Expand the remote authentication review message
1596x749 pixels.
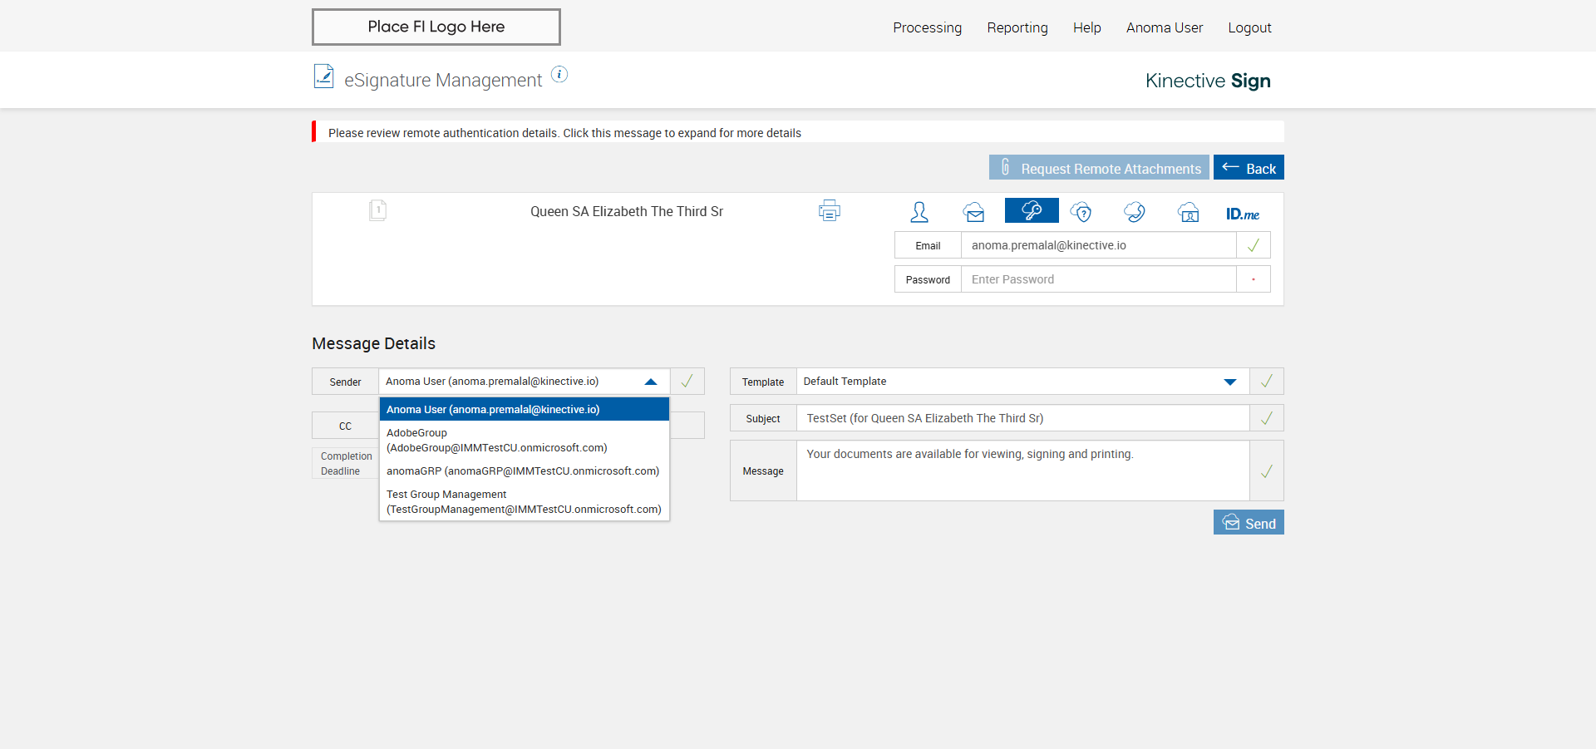pyautogui.click(x=564, y=133)
